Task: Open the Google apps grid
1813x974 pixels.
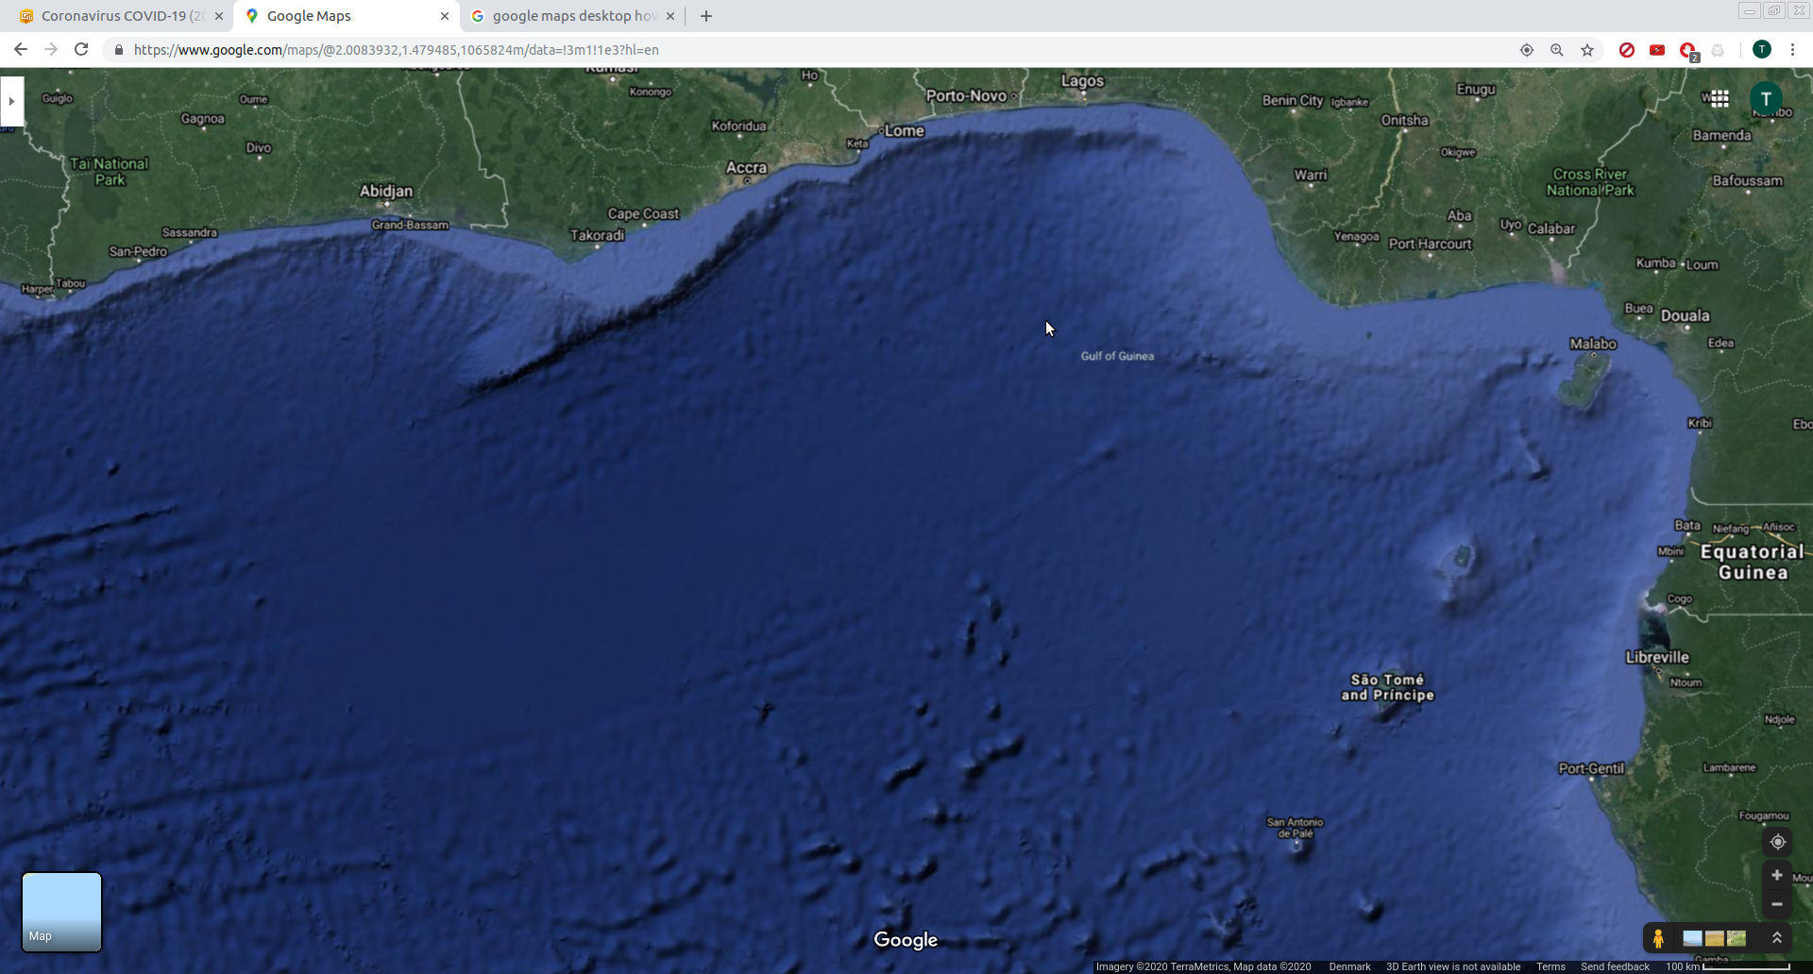Action: click(x=1720, y=98)
